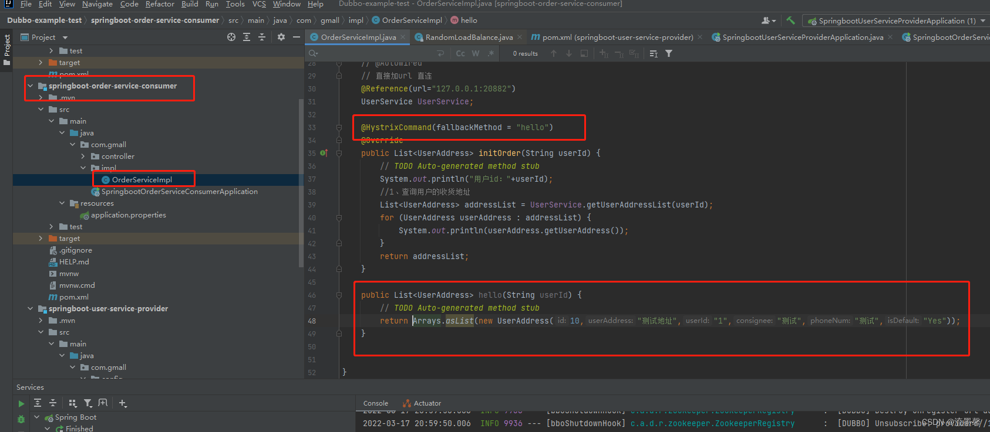Open the Services filter funnel
This screenshot has height=432, width=990.
tap(88, 403)
